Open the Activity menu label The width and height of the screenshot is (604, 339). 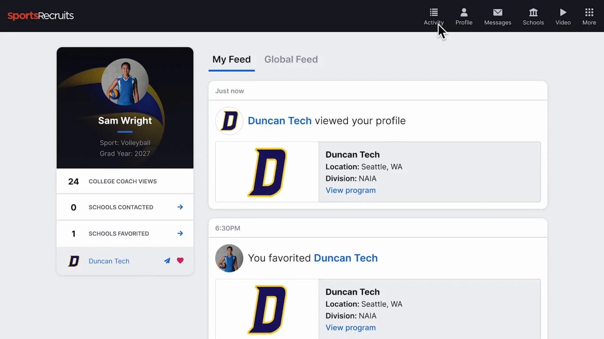[x=434, y=23]
